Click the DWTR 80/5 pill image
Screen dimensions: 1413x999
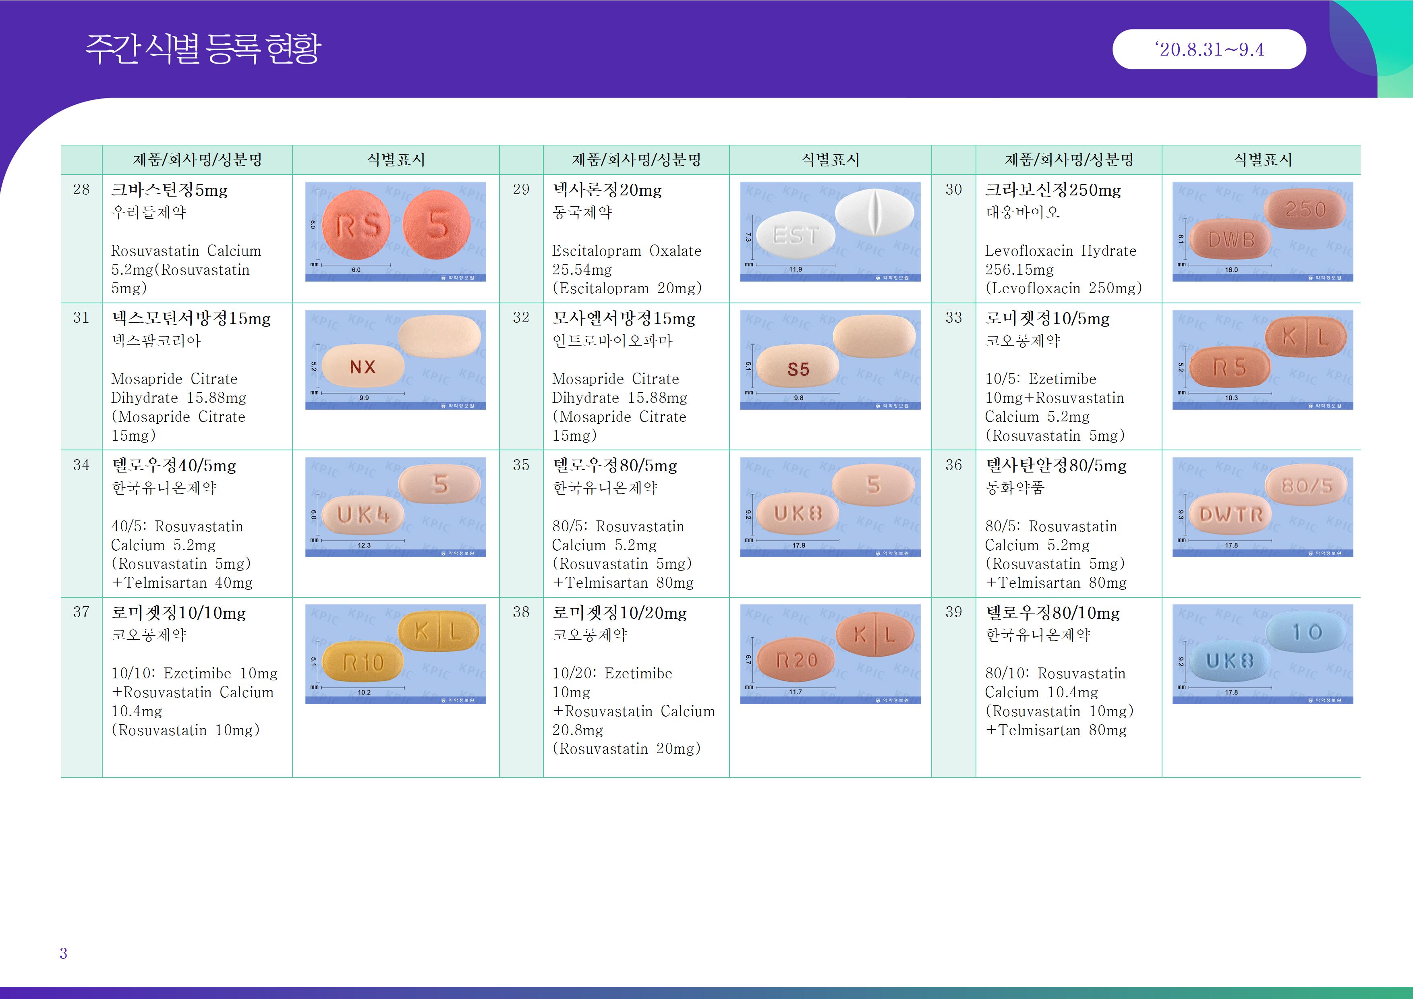[x=1262, y=507]
